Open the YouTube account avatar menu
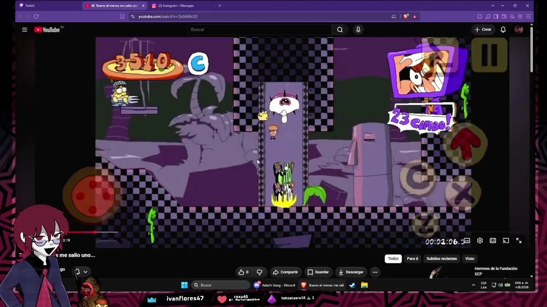The width and height of the screenshot is (547, 307). (x=519, y=29)
